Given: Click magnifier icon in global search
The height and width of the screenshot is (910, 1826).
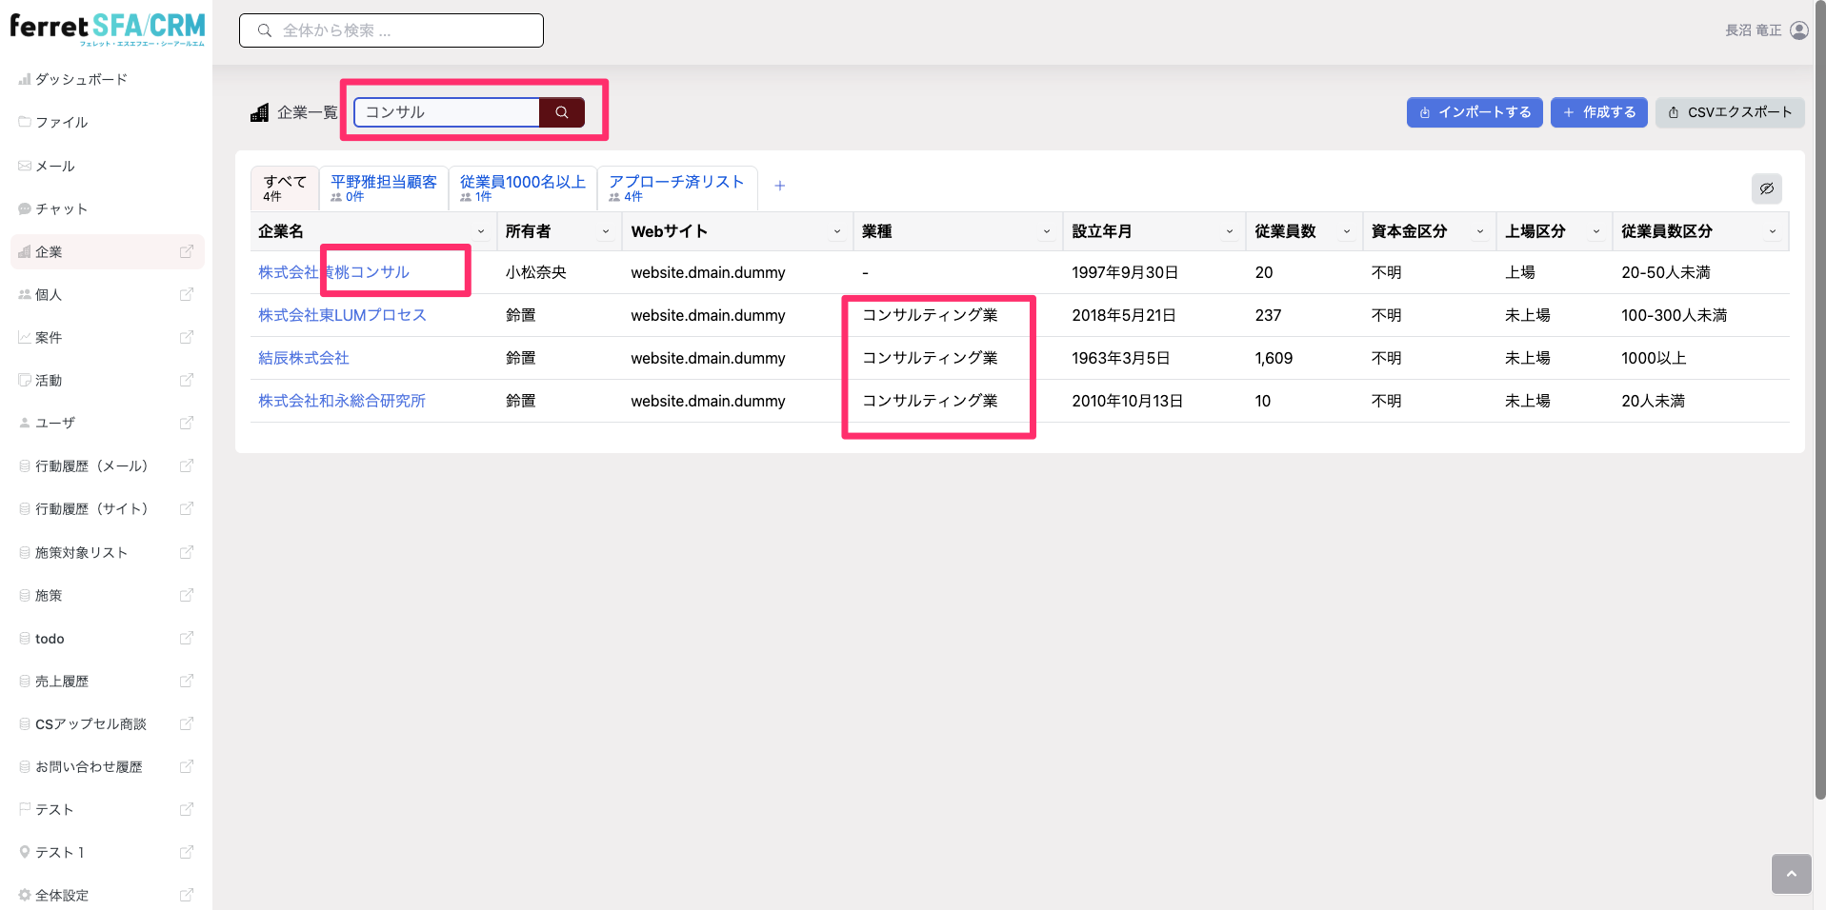Looking at the screenshot, I should (x=265, y=30).
